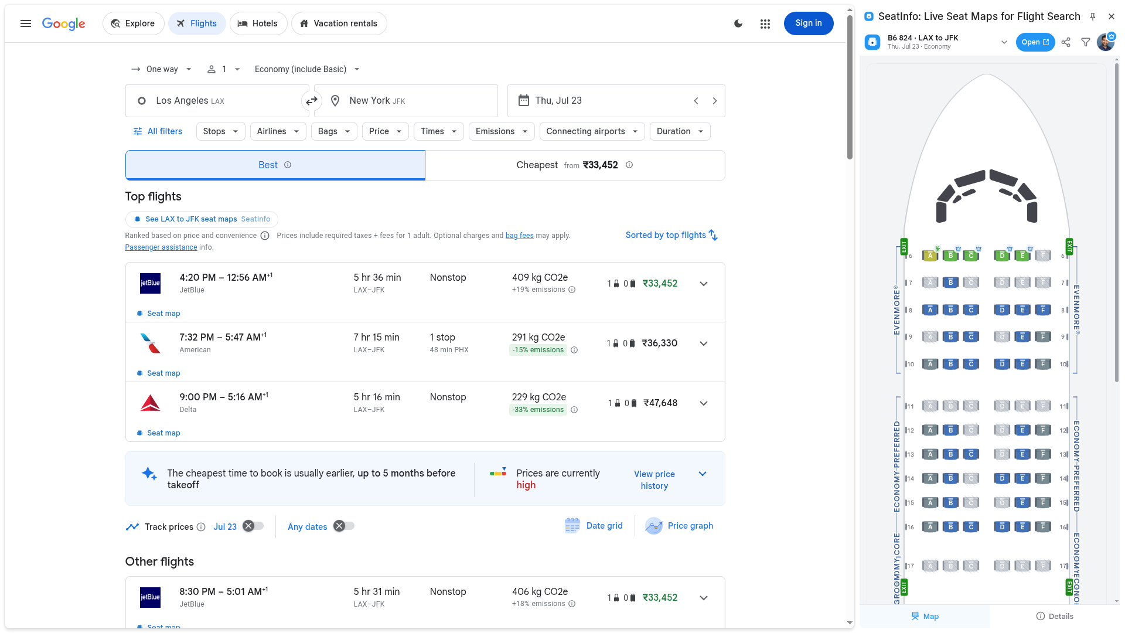Open the Google apps grid
Image resolution: width=1125 pixels, height=633 pixels.
[x=765, y=23]
